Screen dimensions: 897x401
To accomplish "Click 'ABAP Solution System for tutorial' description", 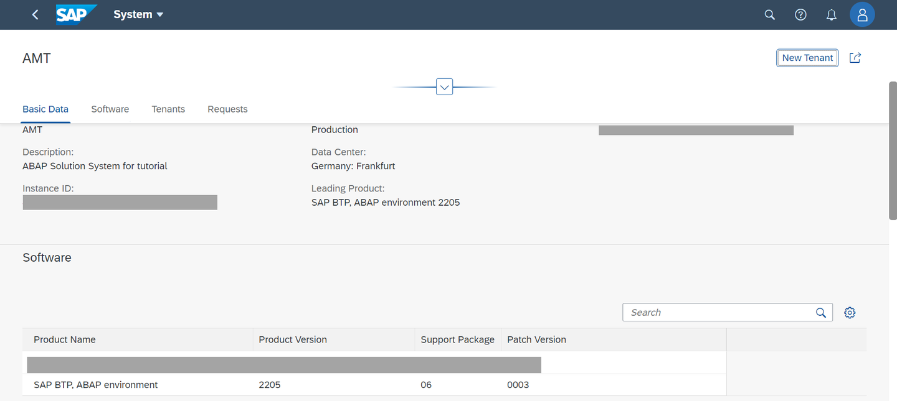I will point(95,166).
